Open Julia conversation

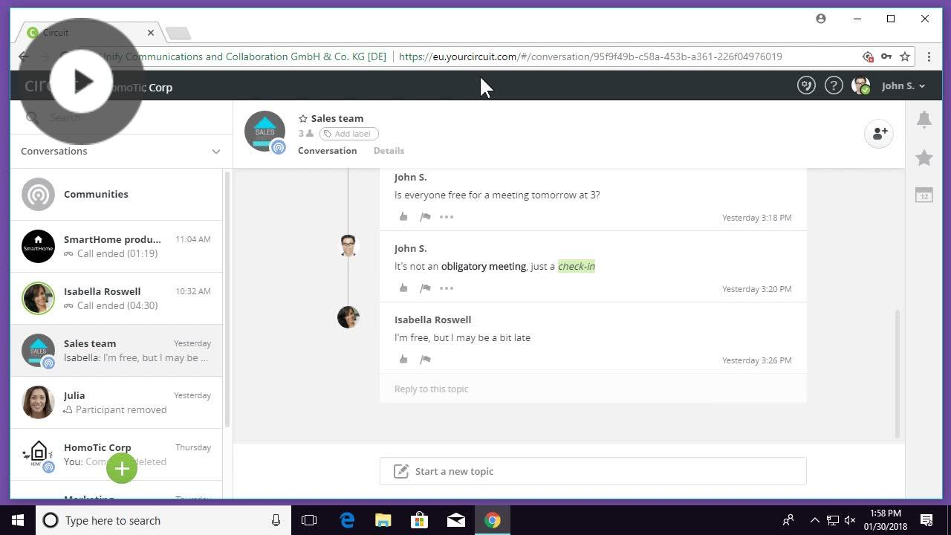(x=116, y=402)
